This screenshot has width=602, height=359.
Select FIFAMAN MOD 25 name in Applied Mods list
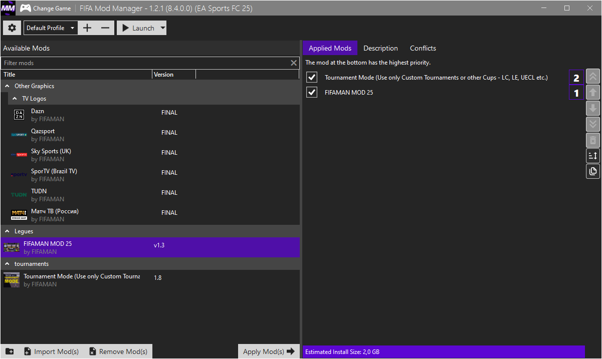(349, 93)
